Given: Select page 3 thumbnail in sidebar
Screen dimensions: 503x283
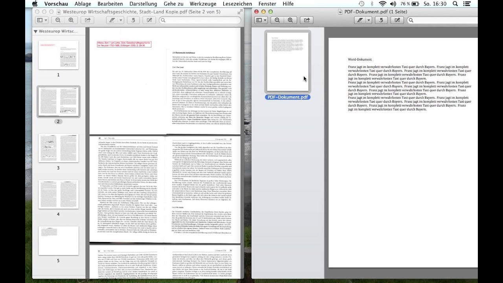Looking at the screenshot, I should [59, 148].
